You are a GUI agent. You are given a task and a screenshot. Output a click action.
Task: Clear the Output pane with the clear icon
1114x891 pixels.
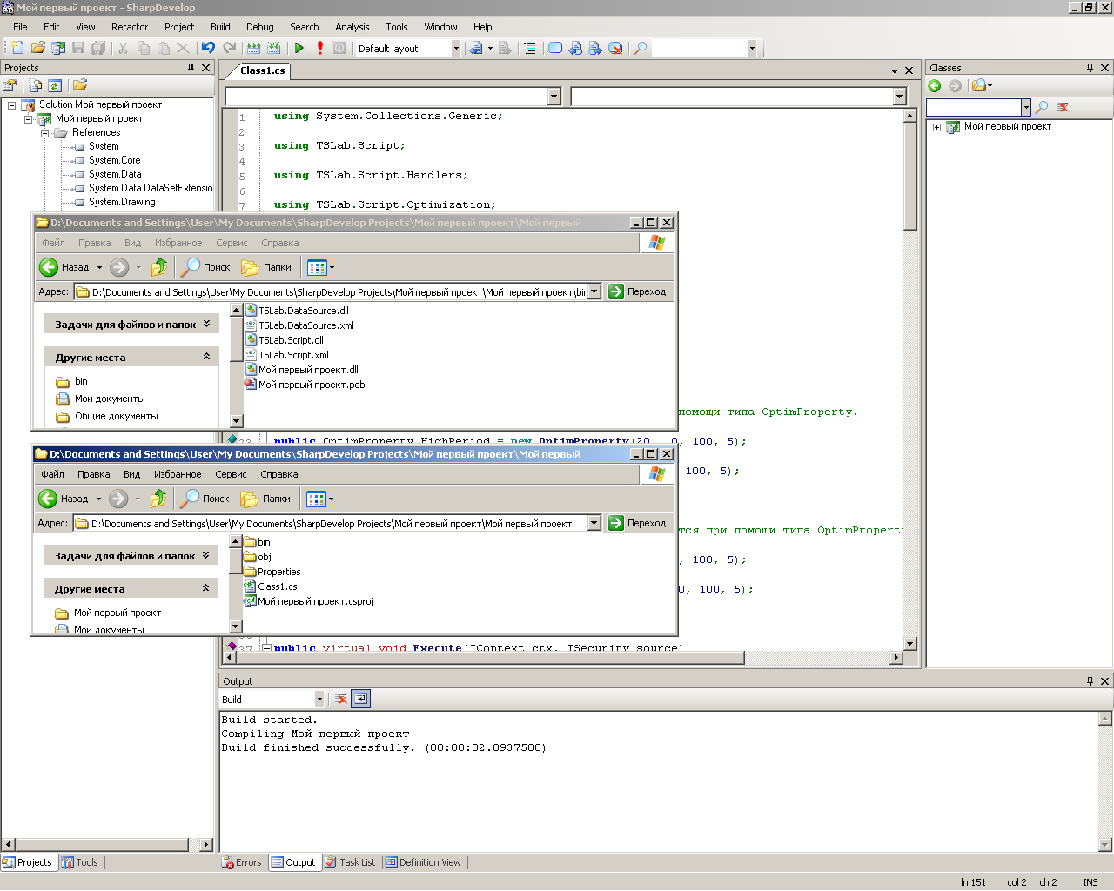tap(341, 699)
